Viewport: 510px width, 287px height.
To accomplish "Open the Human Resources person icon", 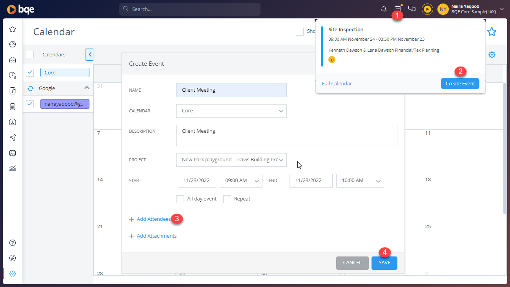I will point(12,122).
